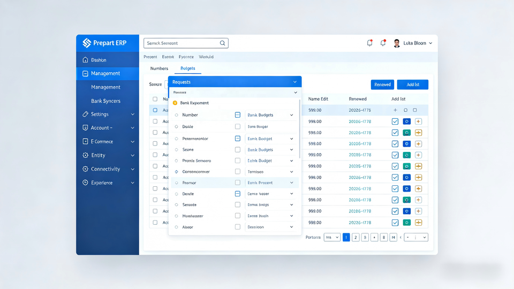
Task: Go to page 2 in pagination
Action: point(356,237)
